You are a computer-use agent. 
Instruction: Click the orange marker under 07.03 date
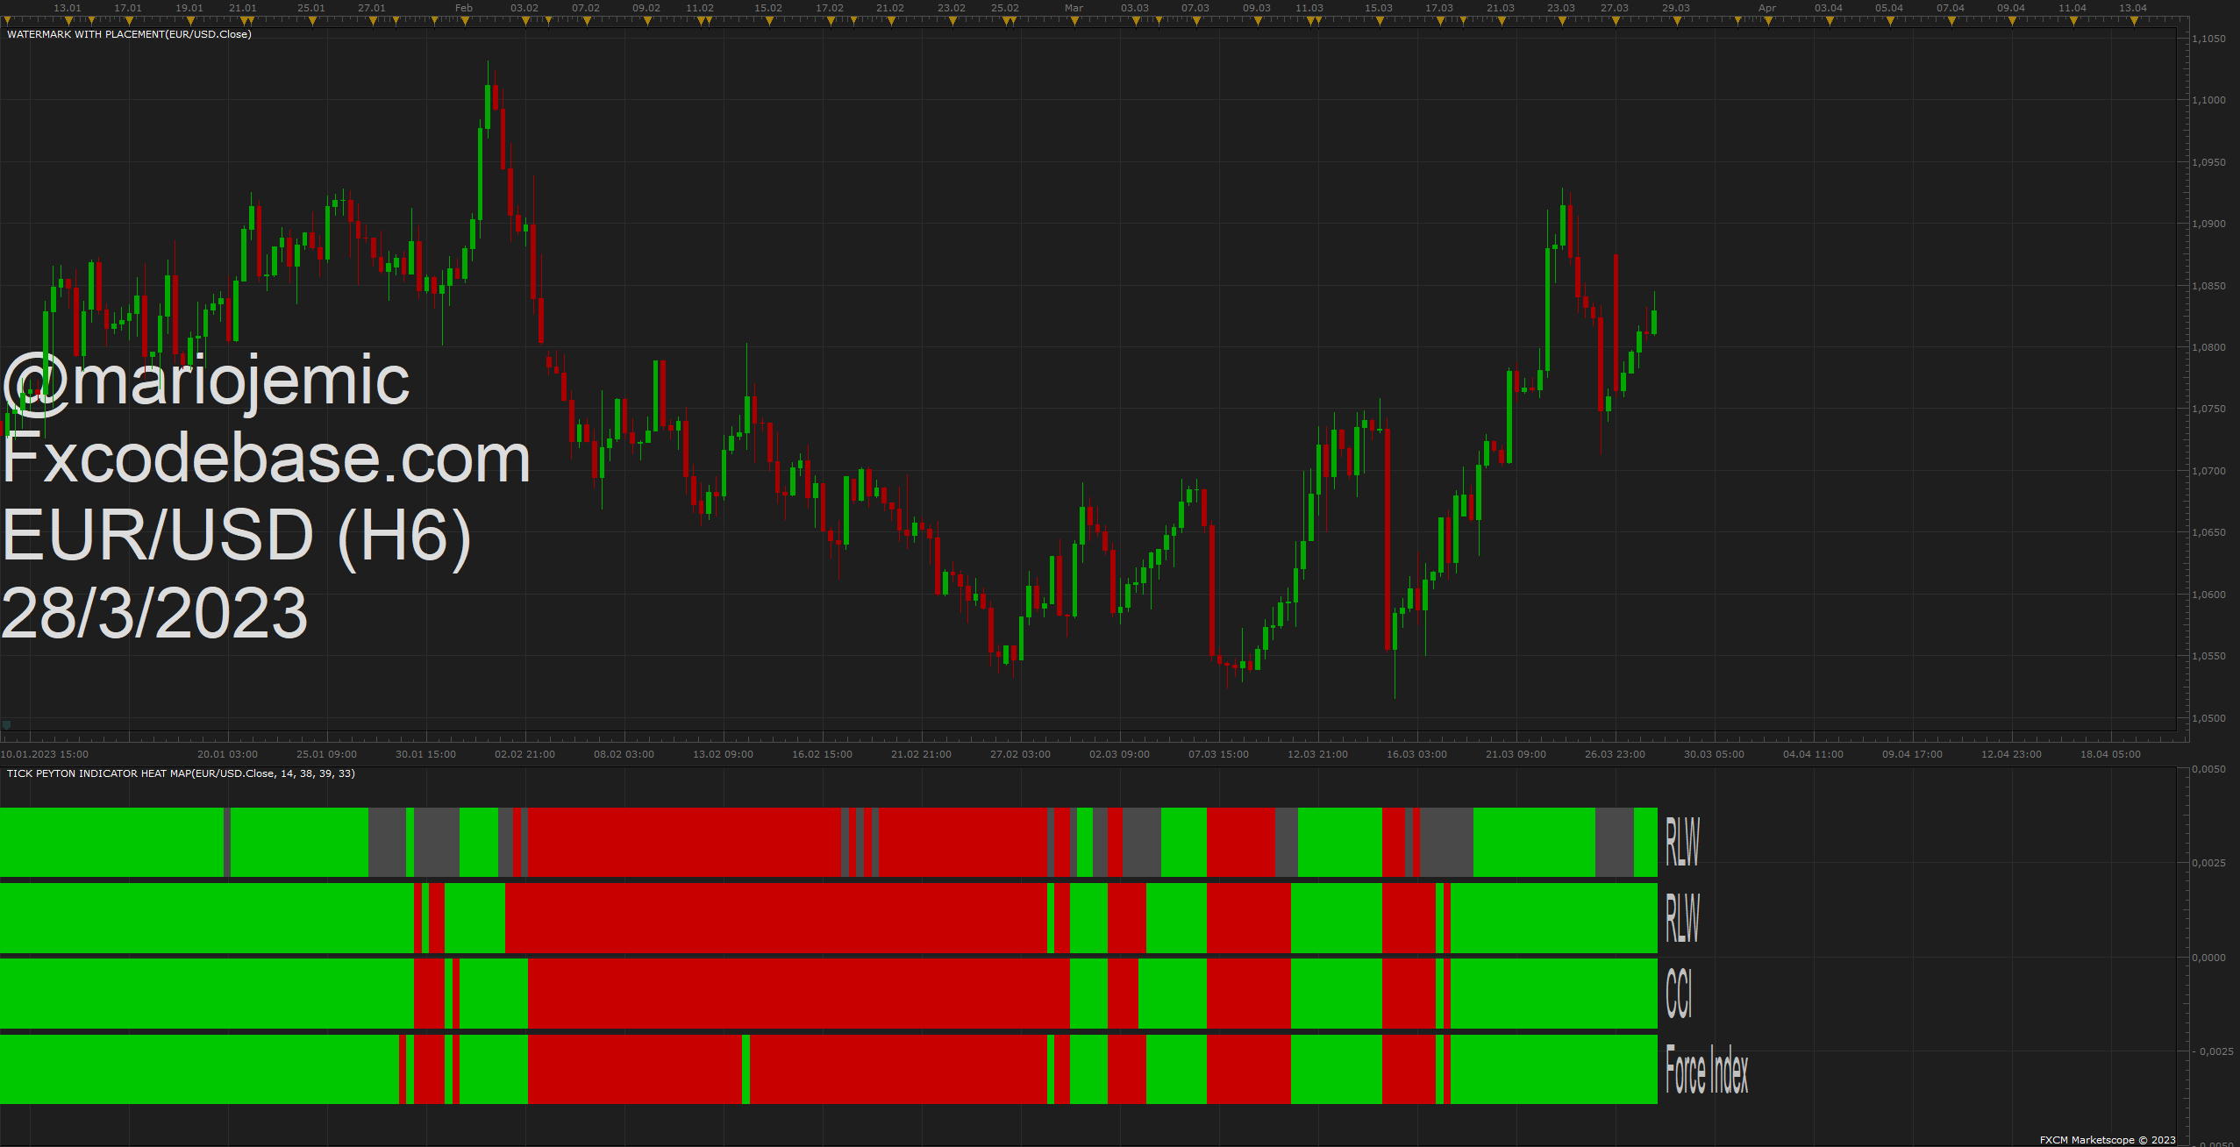click(1196, 21)
